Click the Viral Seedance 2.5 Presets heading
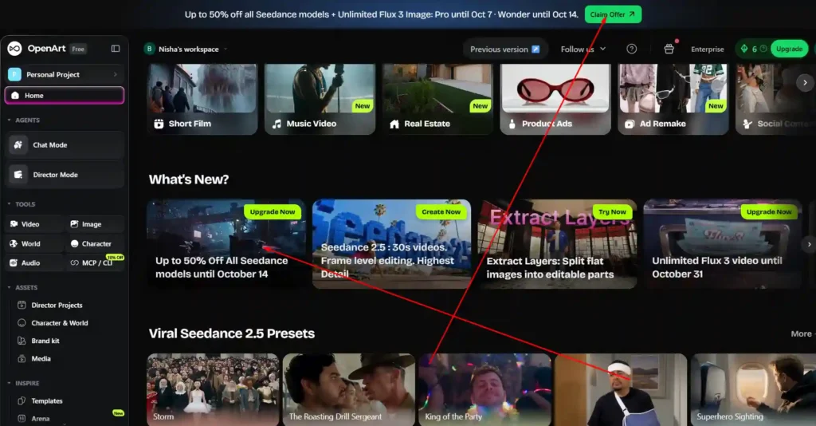Image resolution: width=816 pixels, height=426 pixels. pos(232,333)
